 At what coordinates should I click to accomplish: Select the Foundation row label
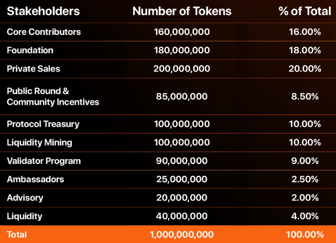[x=30, y=50]
